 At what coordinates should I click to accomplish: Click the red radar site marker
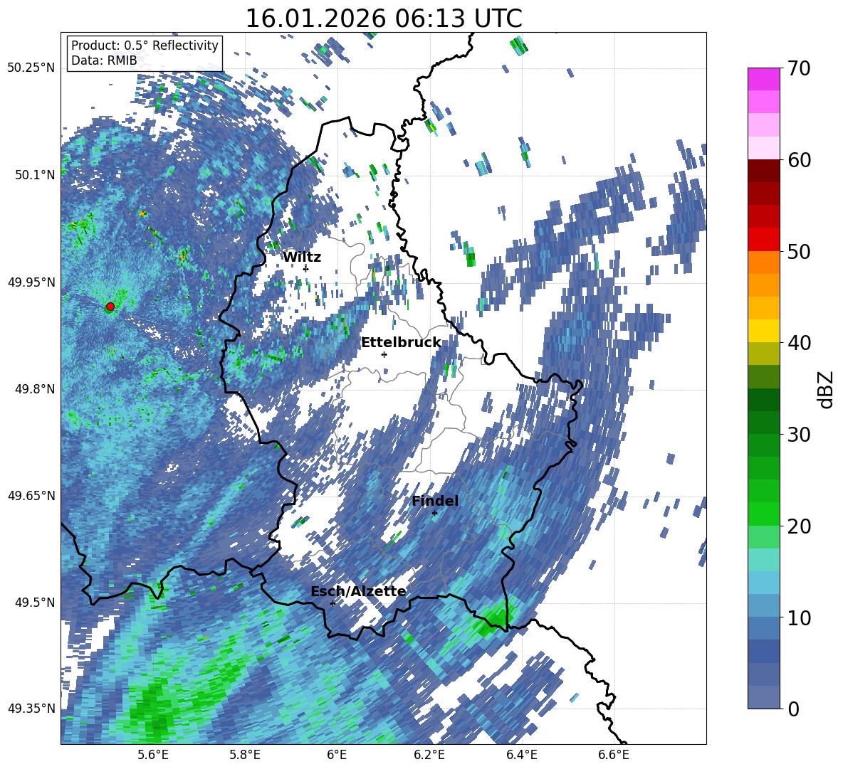pyautogui.click(x=110, y=307)
